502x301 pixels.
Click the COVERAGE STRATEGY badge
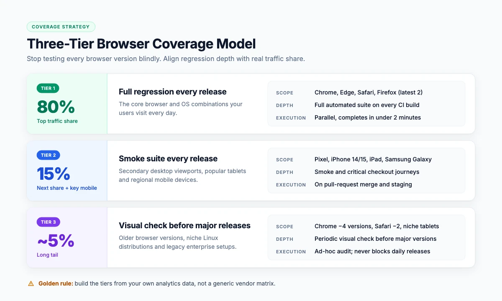click(61, 27)
